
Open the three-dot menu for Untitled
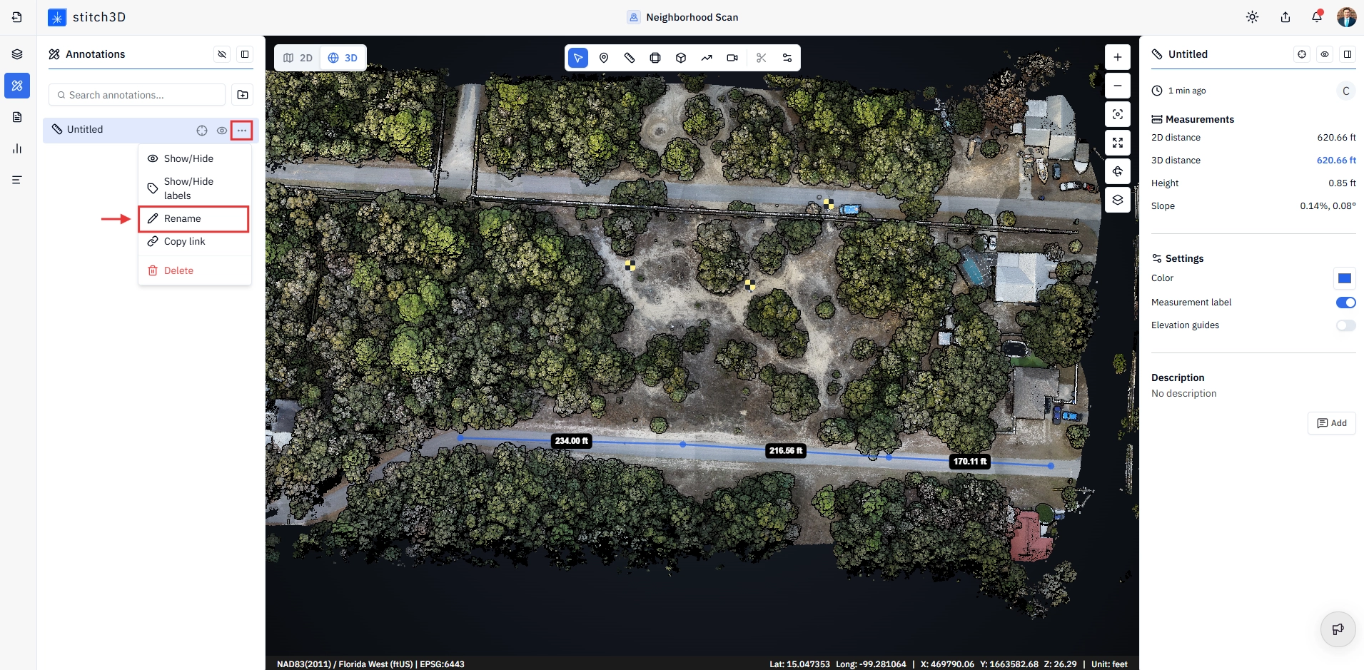242,131
